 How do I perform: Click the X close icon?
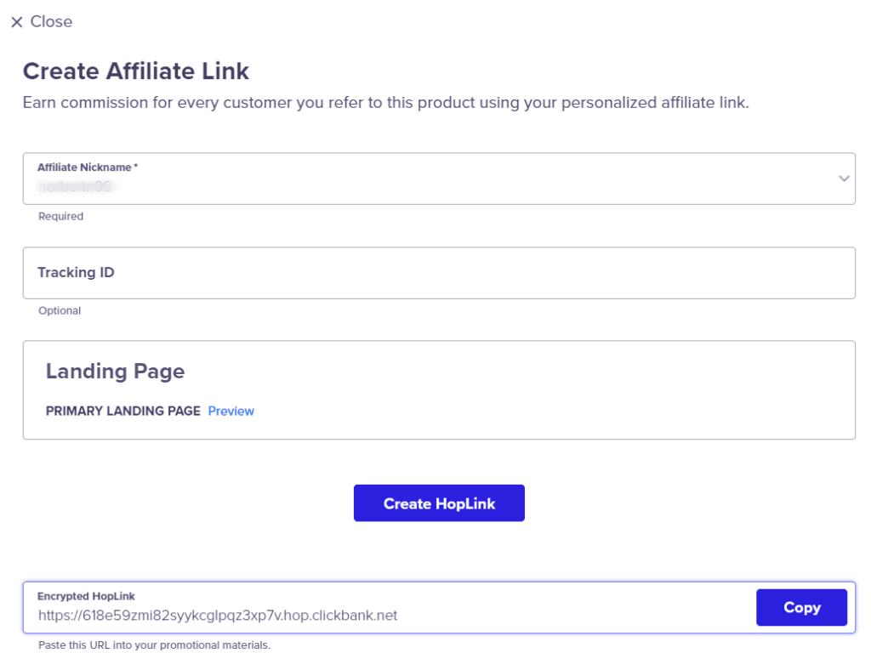point(16,22)
